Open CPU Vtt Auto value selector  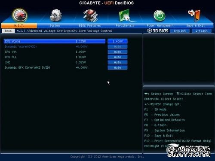point(117,52)
